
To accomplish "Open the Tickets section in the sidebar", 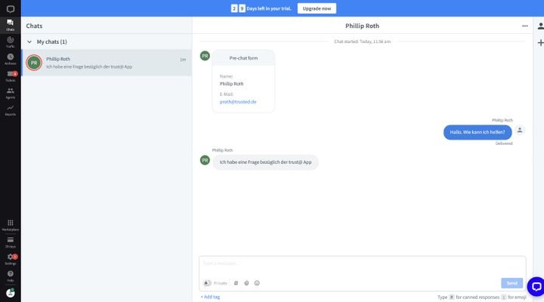I will pos(11,76).
